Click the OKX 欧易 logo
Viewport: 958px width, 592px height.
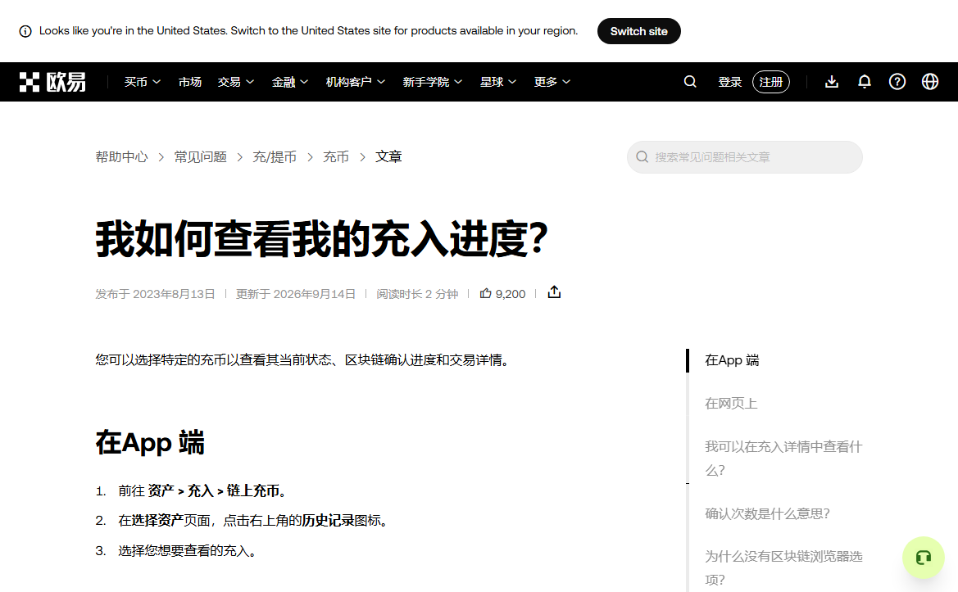pyautogui.click(x=52, y=82)
